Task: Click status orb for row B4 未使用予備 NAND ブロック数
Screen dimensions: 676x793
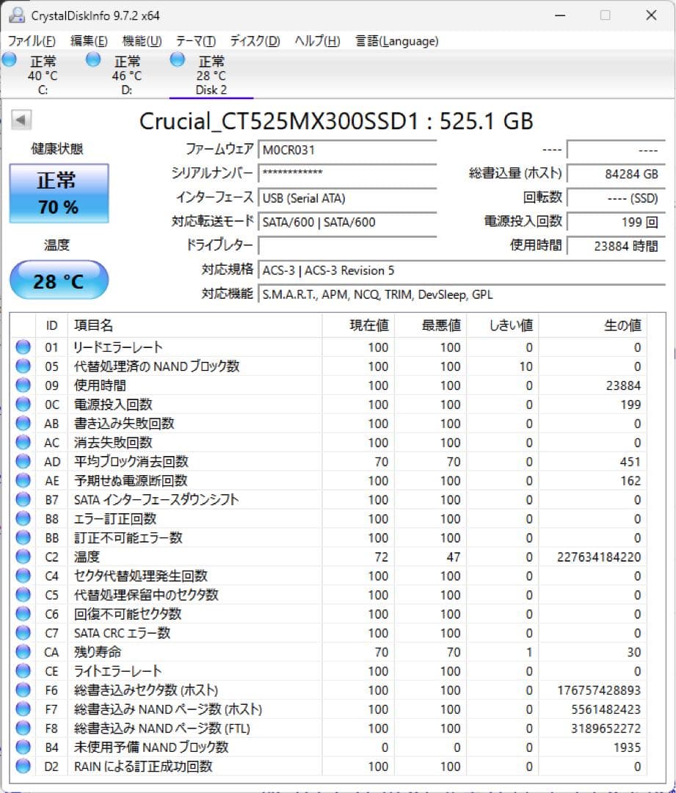Action: coord(23,747)
